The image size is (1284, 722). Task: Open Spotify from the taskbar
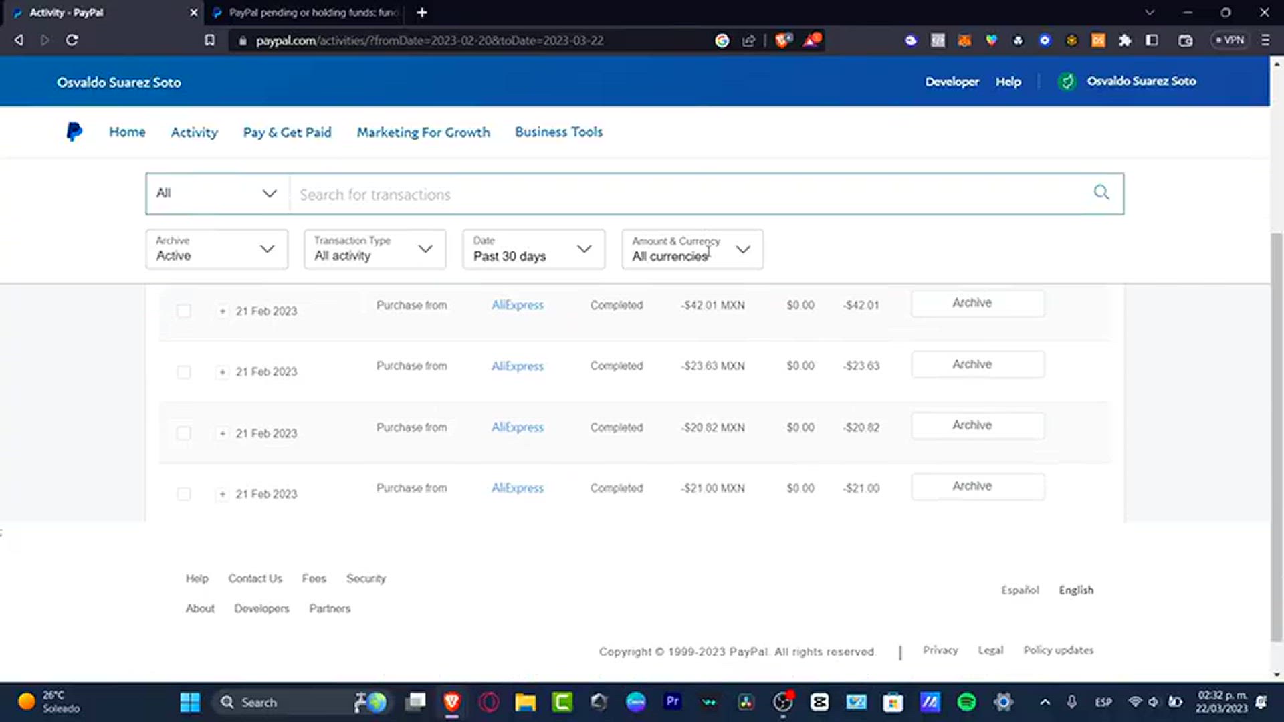click(966, 702)
